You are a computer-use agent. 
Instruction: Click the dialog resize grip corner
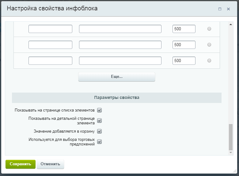coord(235,171)
